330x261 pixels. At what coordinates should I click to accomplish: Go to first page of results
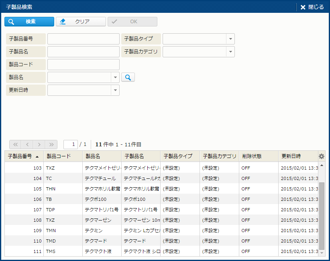tap(16, 144)
